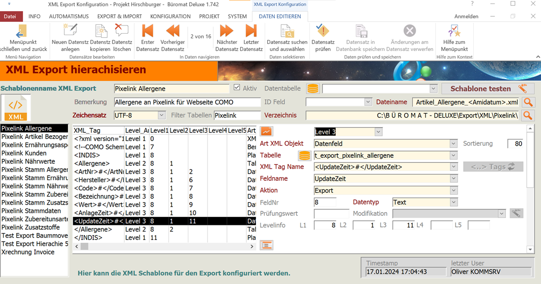Click Menüpunkt schließen und zurück

(x=21, y=38)
